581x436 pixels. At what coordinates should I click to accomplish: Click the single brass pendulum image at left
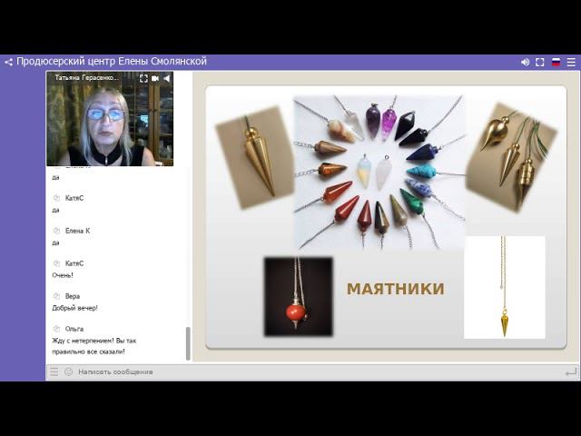(x=254, y=157)
